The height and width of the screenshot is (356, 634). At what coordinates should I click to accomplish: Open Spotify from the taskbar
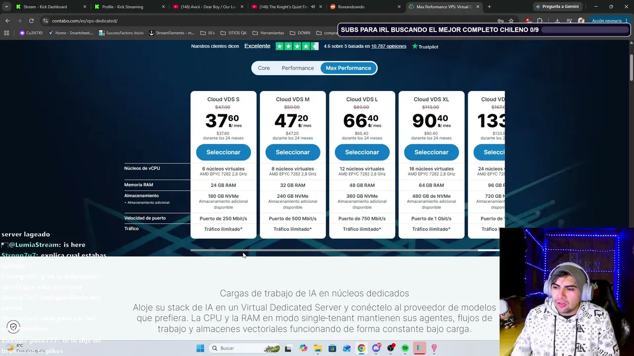(x=405, y=348)
